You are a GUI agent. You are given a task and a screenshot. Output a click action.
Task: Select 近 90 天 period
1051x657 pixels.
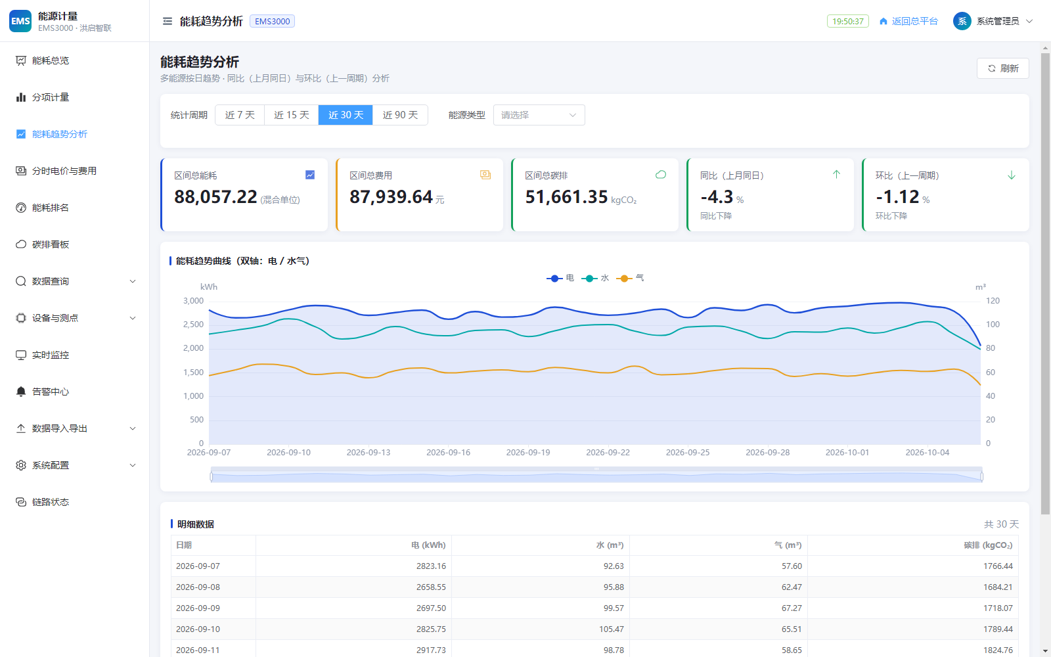(x=400, y=115)
